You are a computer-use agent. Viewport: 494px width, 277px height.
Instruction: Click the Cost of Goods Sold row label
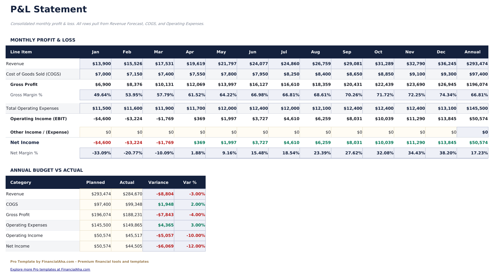[x=33, y=74]
